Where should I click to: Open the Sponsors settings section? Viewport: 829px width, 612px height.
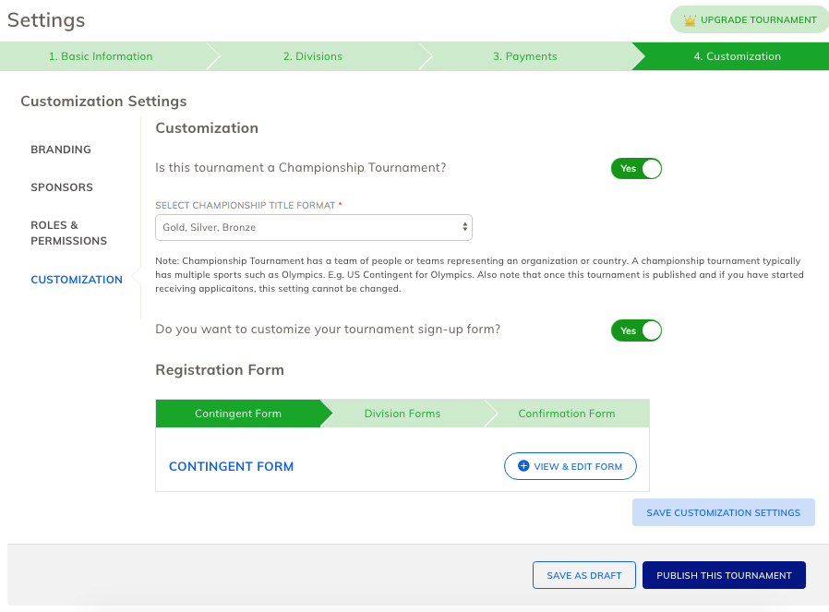[x=62, y=187]
